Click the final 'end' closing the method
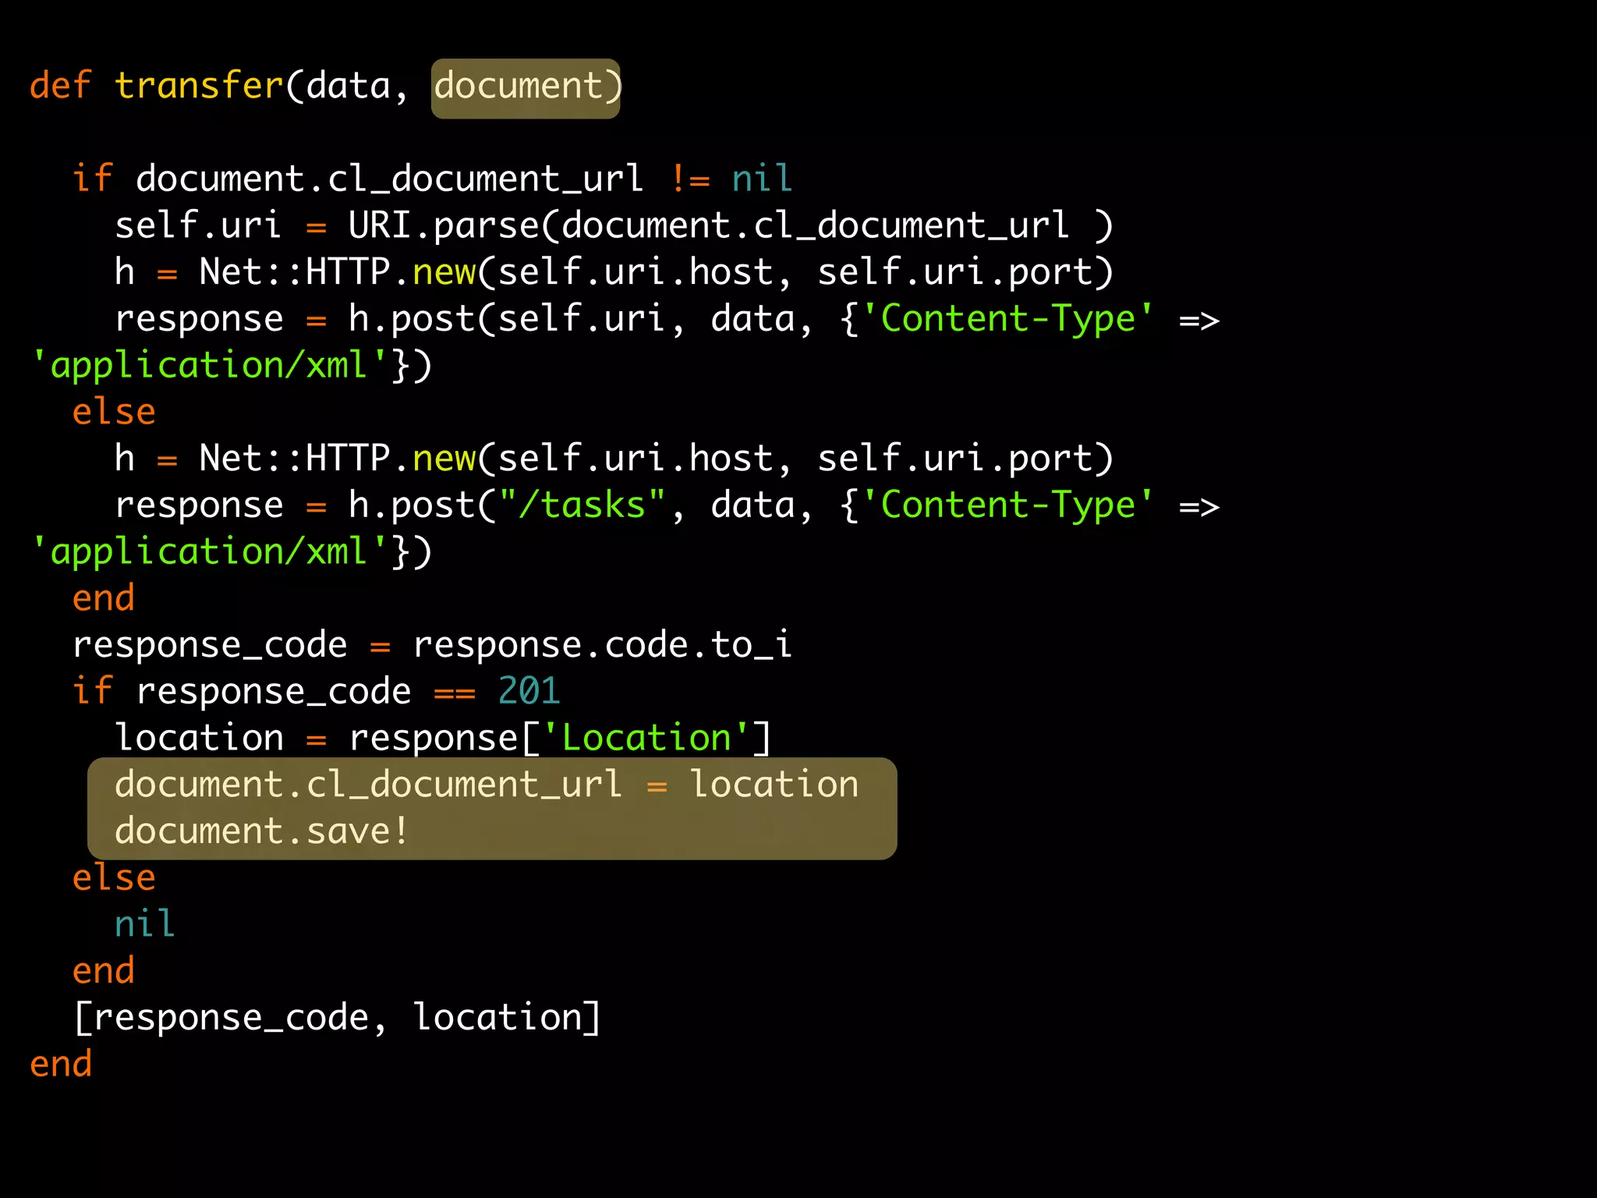 [61, 1064]
